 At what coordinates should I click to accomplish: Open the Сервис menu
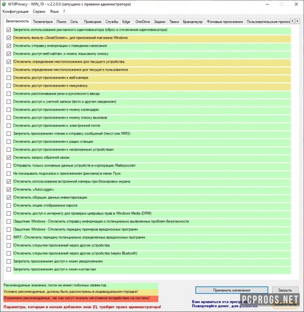pyautogui.click(x=39, y=12)
